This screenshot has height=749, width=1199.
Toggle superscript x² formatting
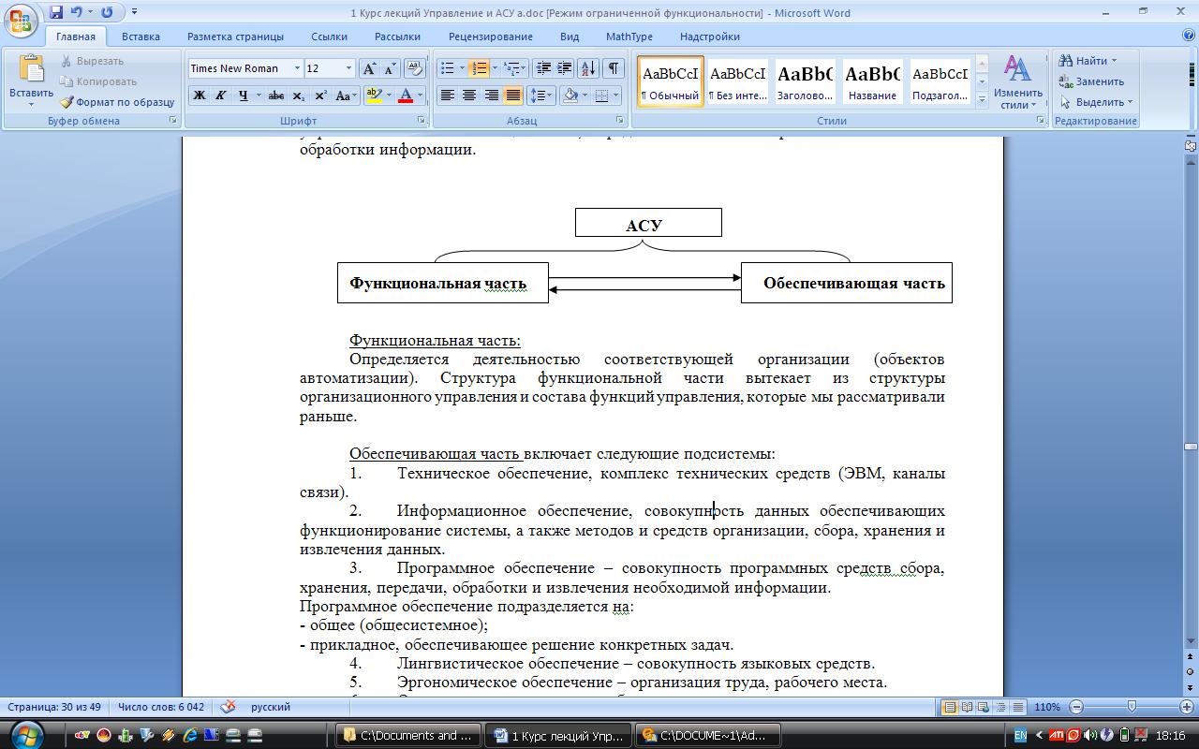pyautogui.click(x=320, y=95)
